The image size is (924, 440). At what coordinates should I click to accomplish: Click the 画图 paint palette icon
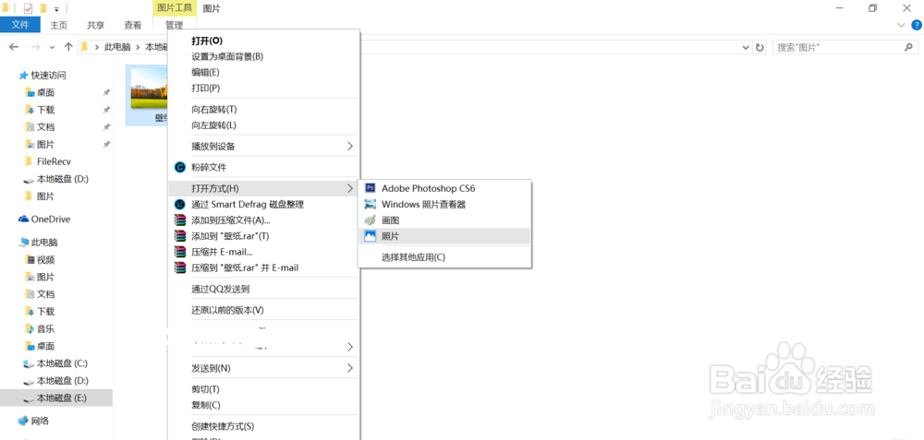[x=371, y=220]
